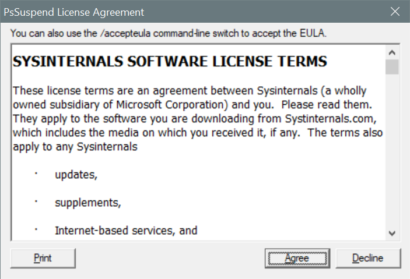The image size is (410, 279).
Task: Decline the license agreement
Action: 367,258
